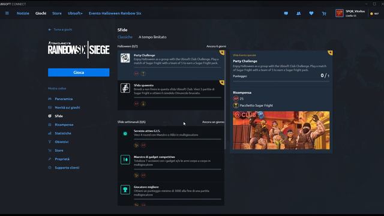This screenshot has height=216, width=384.
Task: Switch to the Classiche tab
Action: pos(125,37)
